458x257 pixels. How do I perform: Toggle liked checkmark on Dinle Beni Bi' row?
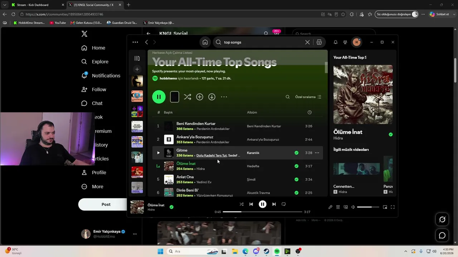coord(296,193)
